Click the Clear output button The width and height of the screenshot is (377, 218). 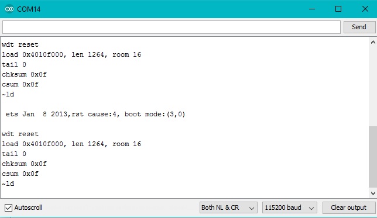349,207
